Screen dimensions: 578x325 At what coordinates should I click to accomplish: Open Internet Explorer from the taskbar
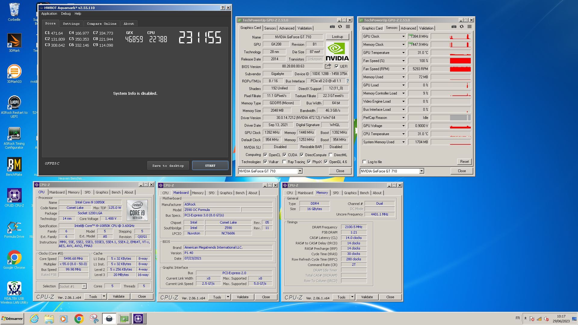pyautogui.click(x=34, y=319)
